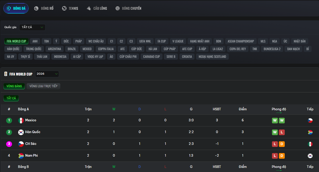Image resolution: width=319 pixels, height=172 pixels.
Task: Choose the Nhật Bản league chip
Action: pyautogui.click(x=300, y=41)
